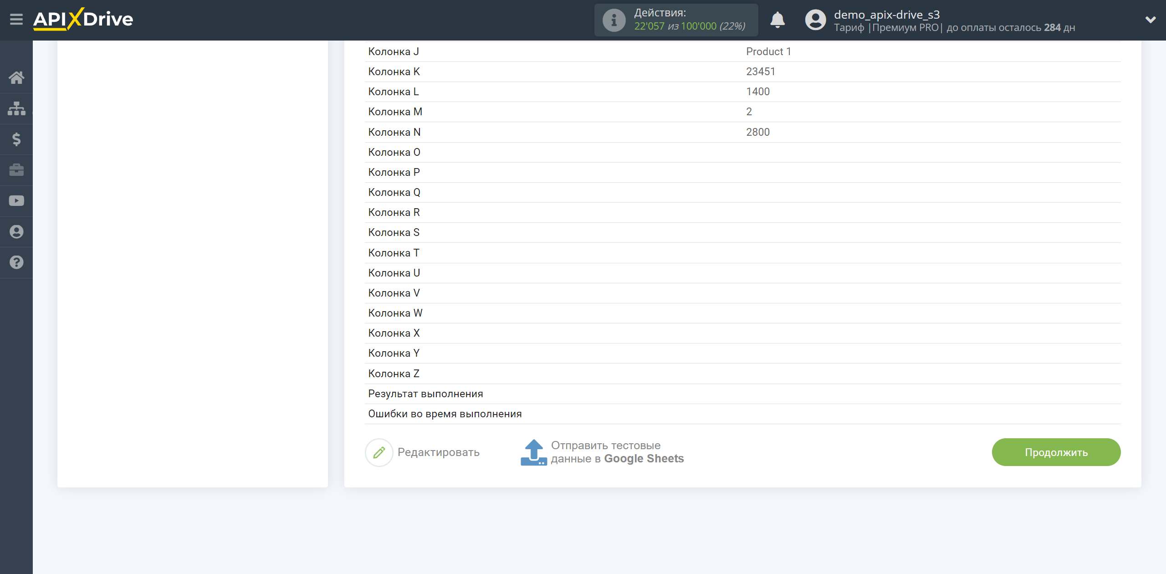The height and width of the screenshot is (574, 1166).
Task: Select the Колонка O label
Action: tap(394, 152)
